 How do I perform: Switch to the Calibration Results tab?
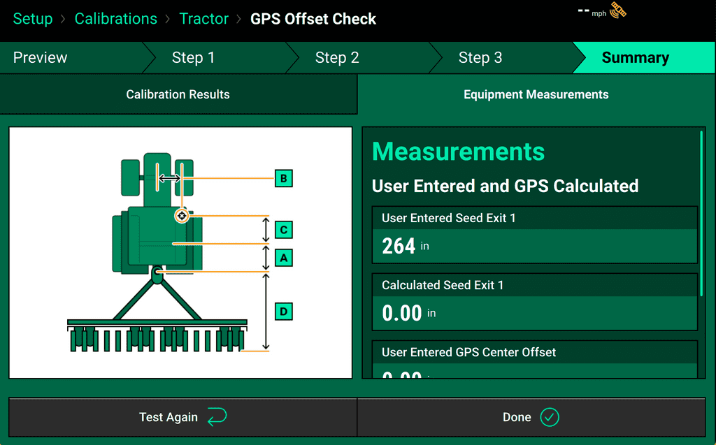click(x=178, y=94)
